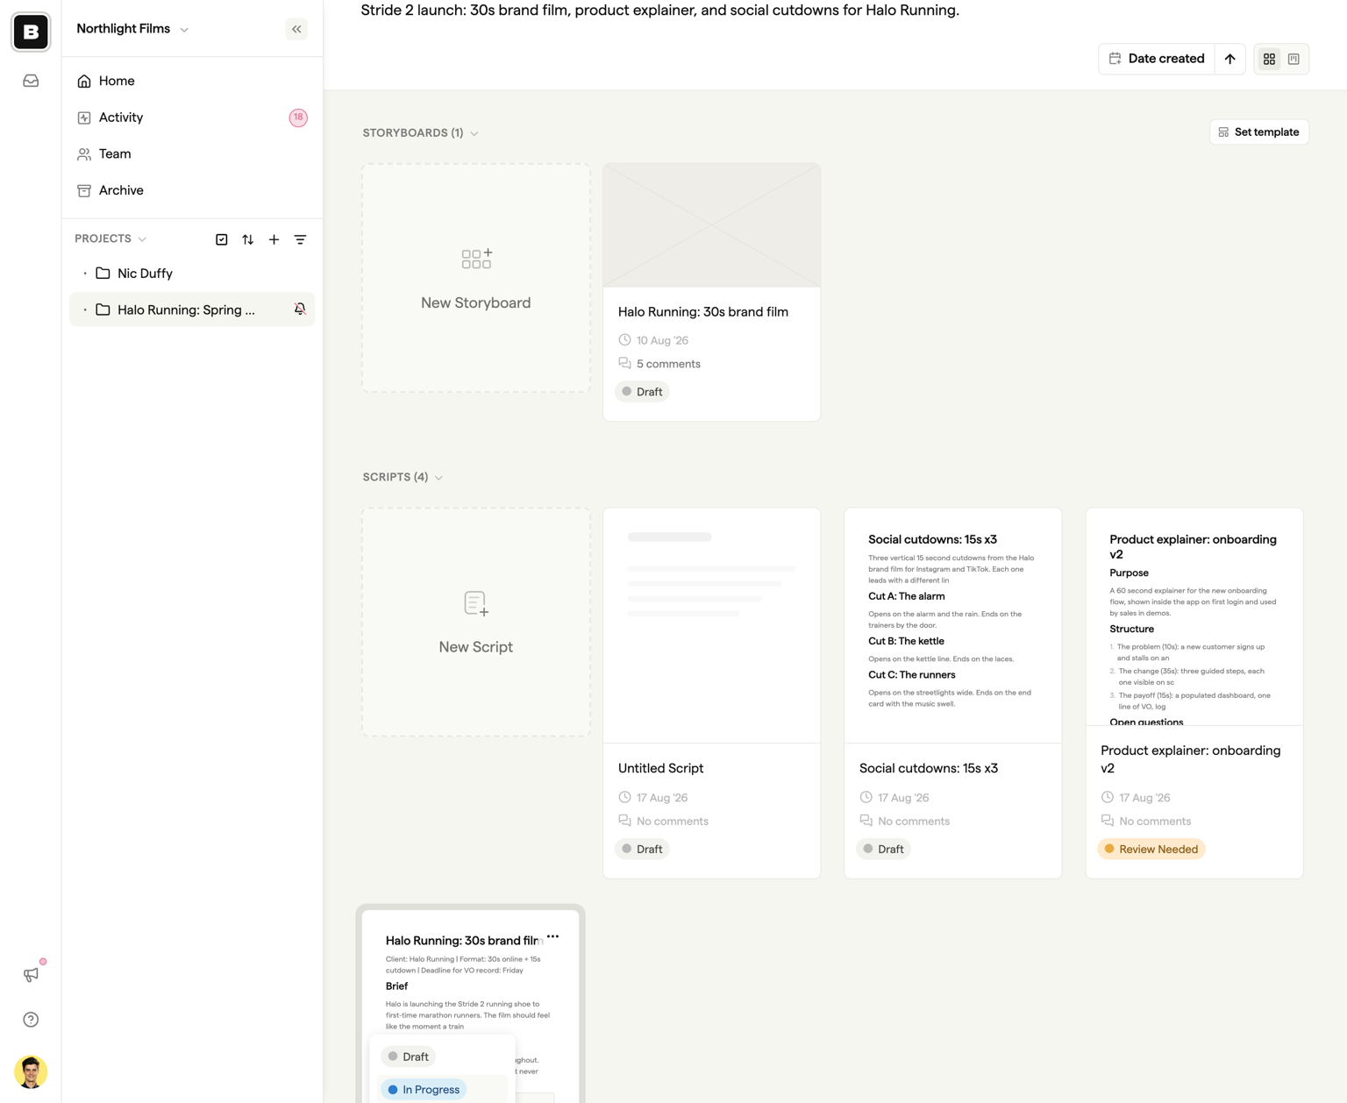Click the Boords B logo icon
Image resolution: width=1347 pixels, height=1103 pixels.
pyautogui.click(x=31, y=32)
